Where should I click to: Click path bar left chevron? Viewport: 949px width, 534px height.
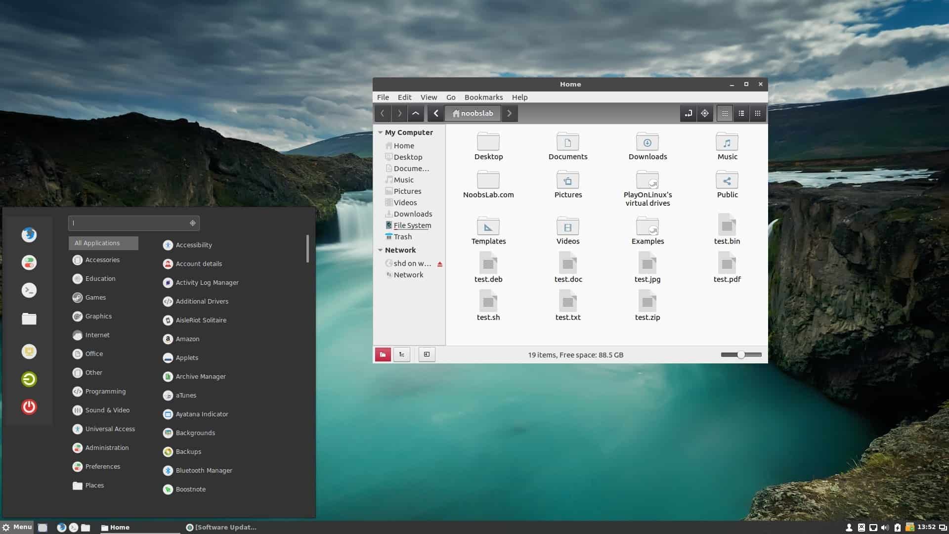tap(436, 113)
